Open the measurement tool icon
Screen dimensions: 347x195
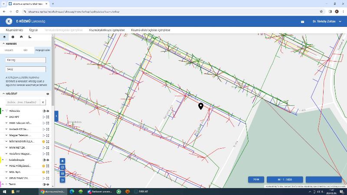(x=30, y=37)
